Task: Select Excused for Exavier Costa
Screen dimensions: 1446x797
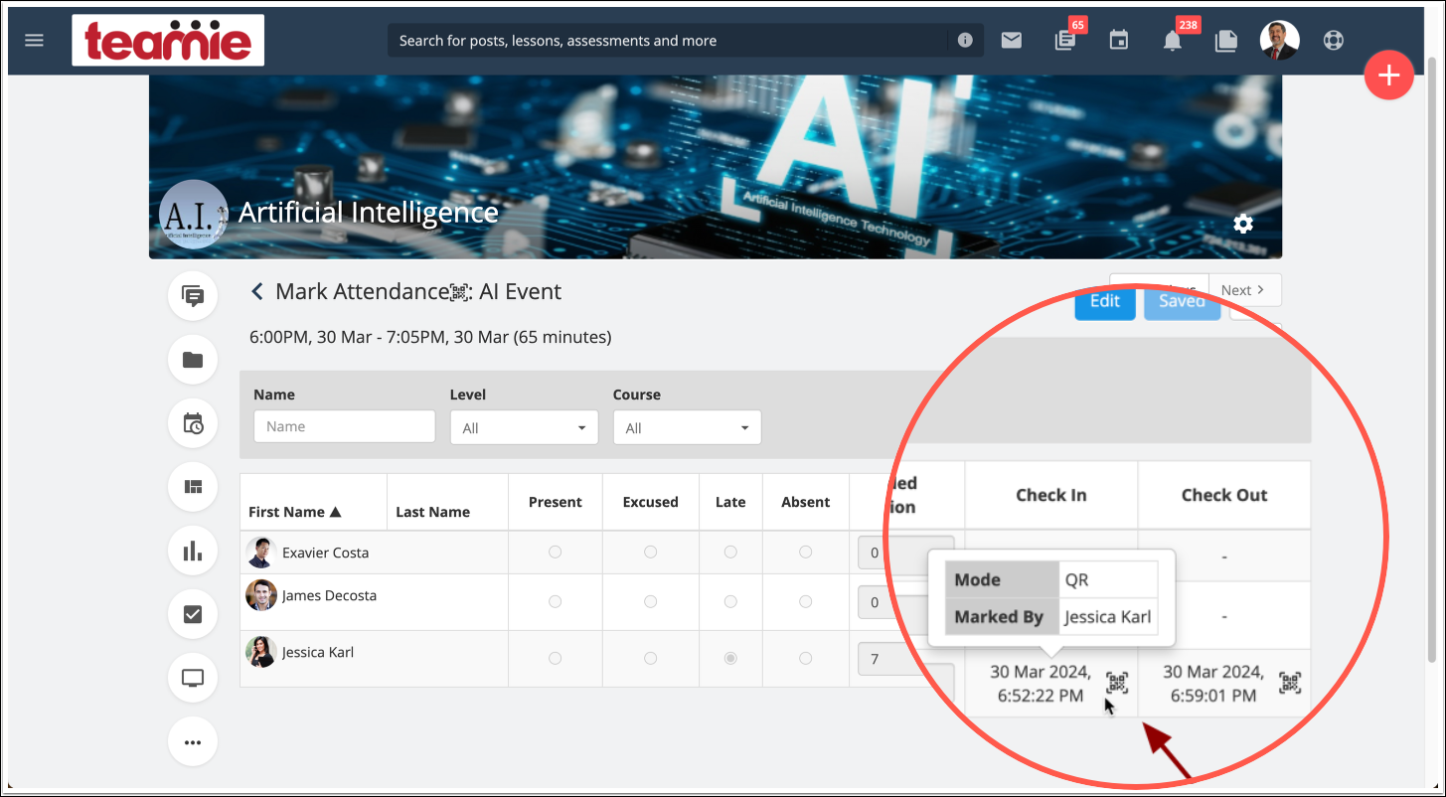Action: tap(650, 552)
